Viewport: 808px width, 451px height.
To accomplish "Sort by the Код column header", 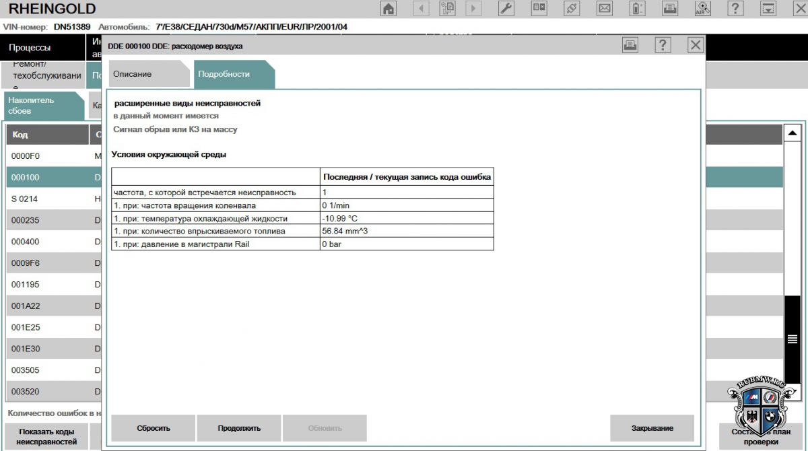I will (47, 135).
